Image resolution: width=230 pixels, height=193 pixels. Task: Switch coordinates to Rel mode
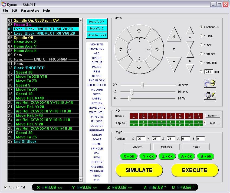pos(18,187)
